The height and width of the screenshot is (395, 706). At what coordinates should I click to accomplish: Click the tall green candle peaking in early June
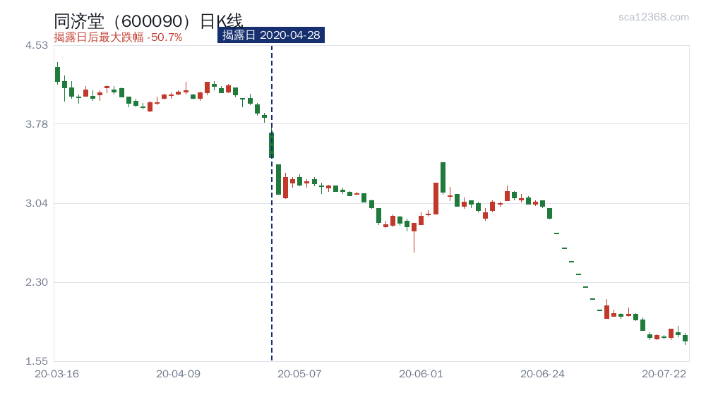443,178
